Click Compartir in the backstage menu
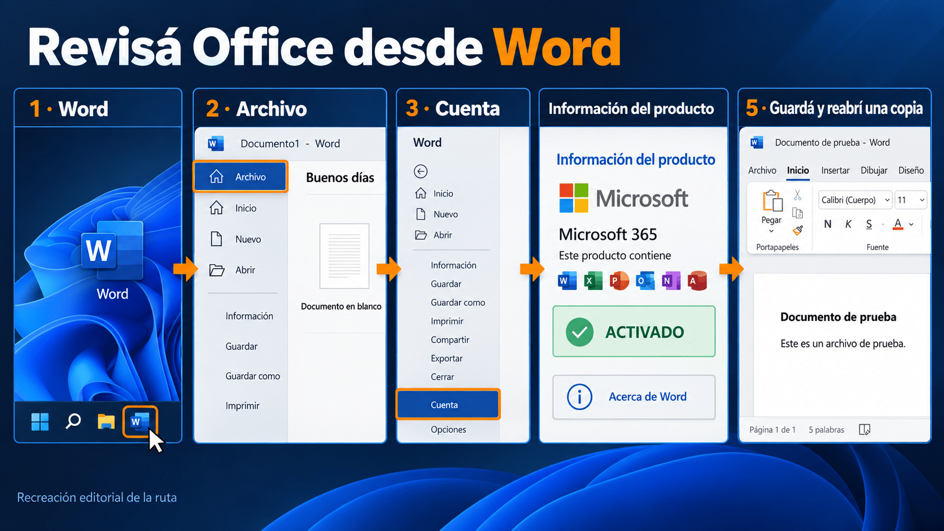The height and width of the screenshot is (531, 944). (450, 340)
